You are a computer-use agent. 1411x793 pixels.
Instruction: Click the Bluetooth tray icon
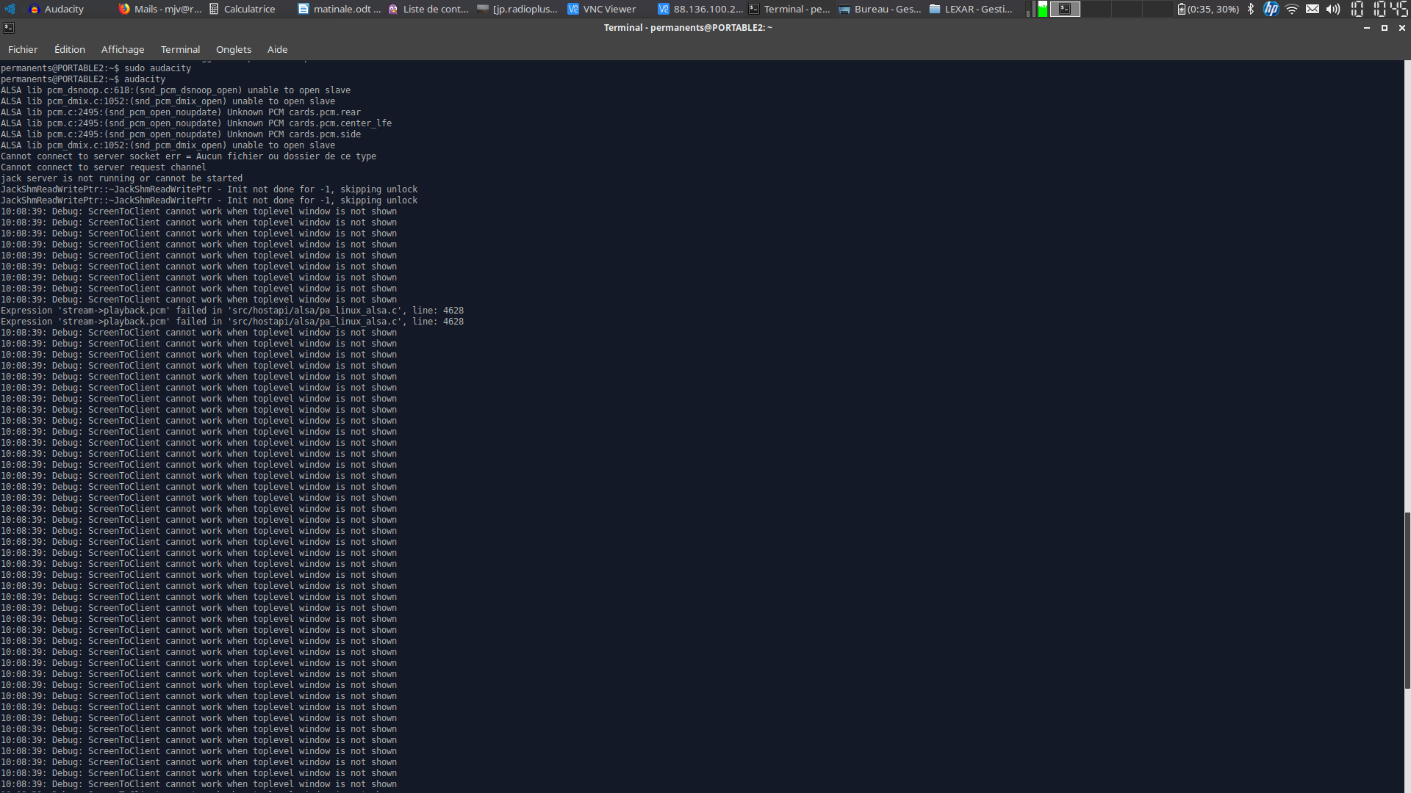(1251, 9)
